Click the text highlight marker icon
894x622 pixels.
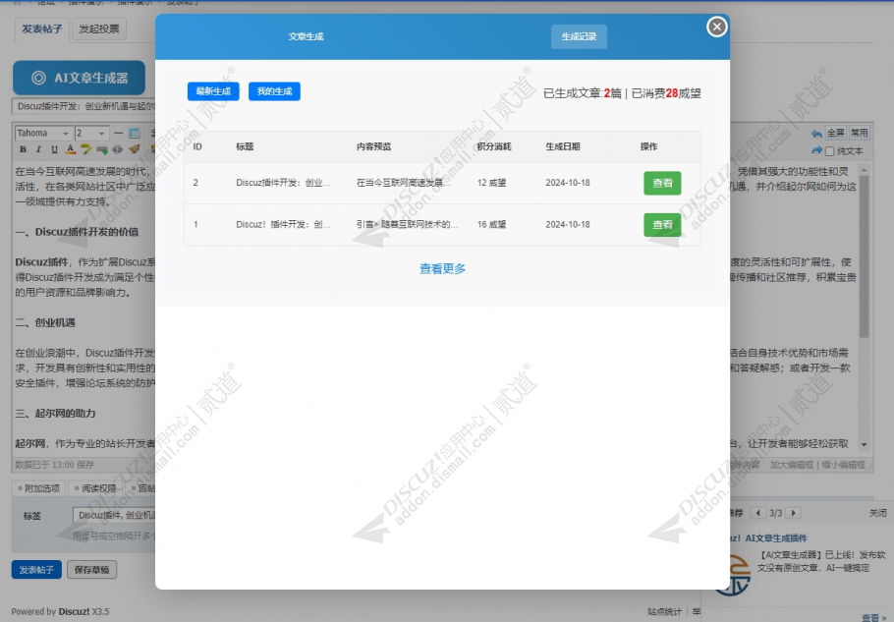(86, 149)
